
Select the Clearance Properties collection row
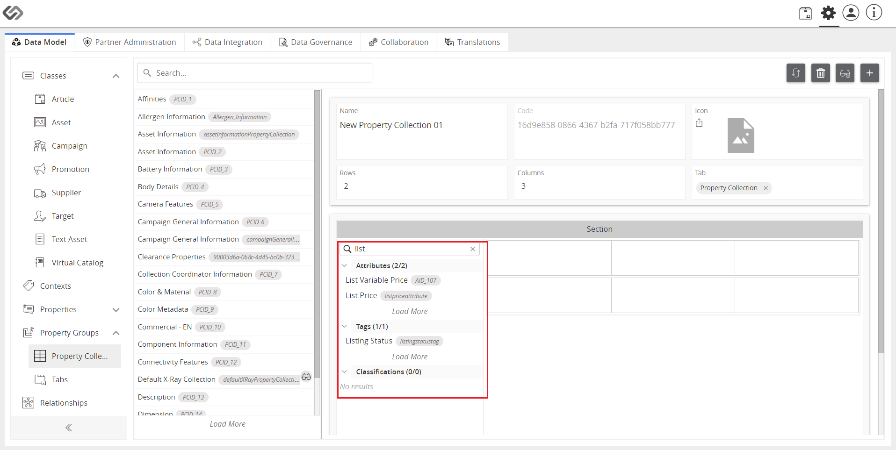[224, 257]
